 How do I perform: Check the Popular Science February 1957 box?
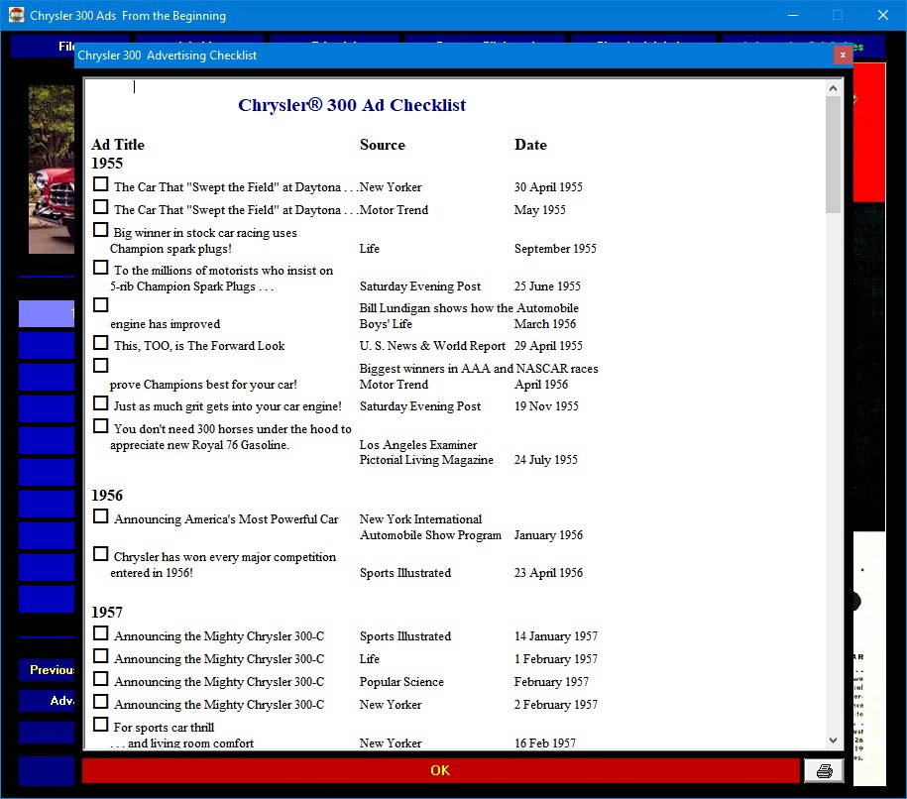point(101,679)
